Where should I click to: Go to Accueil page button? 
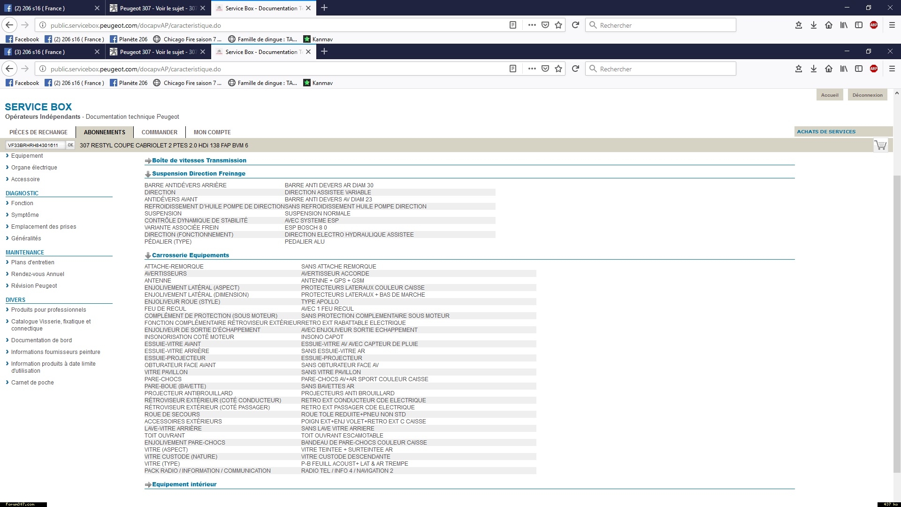click(x=829, y=95)
